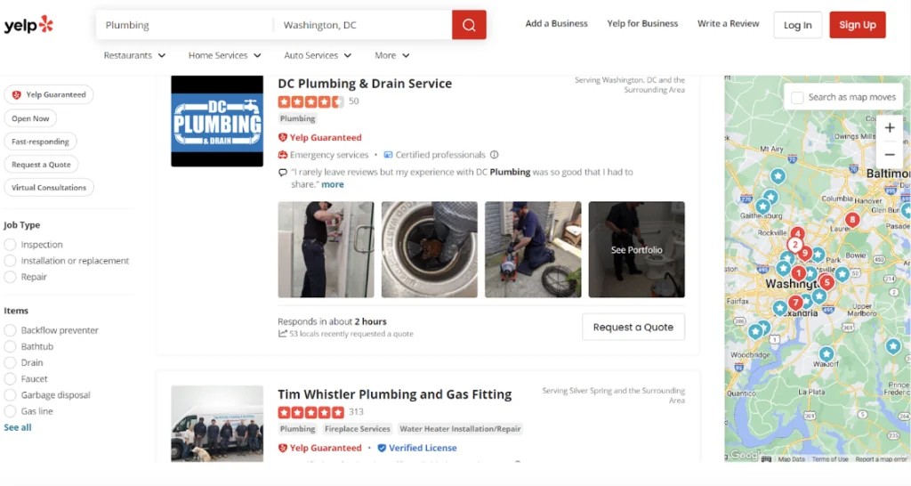Click the Log In button
The image size is (911, 486).
pyautogui.click(x=798, y=25)
